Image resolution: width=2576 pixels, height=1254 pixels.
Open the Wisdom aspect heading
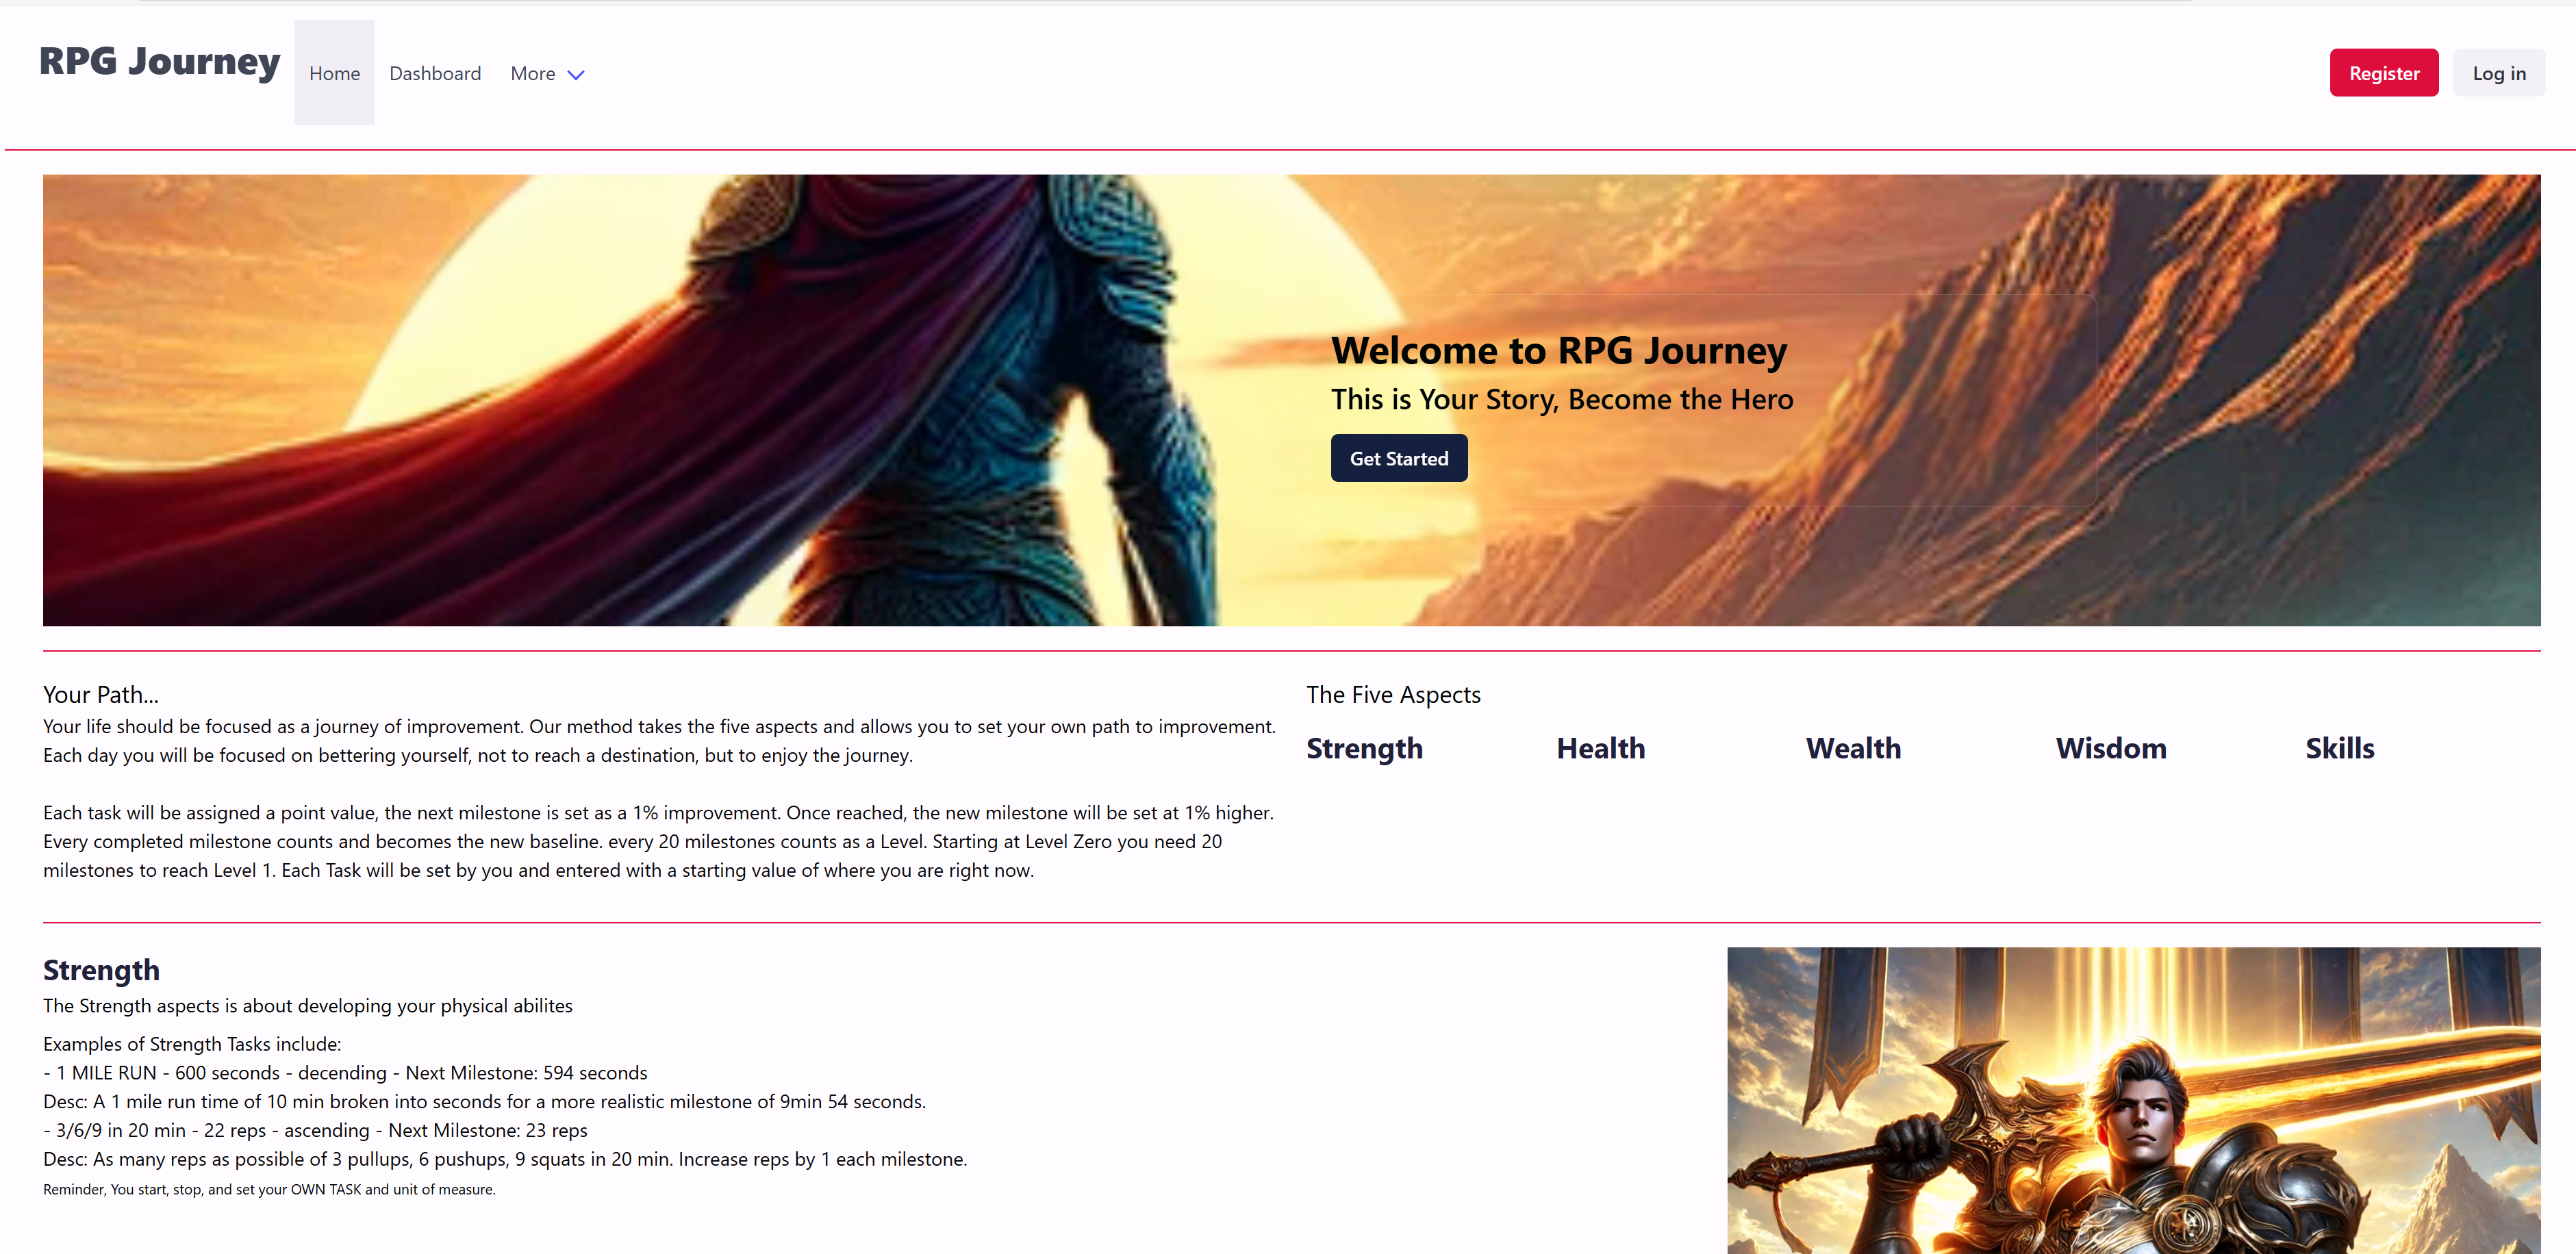coord(2110,748)
